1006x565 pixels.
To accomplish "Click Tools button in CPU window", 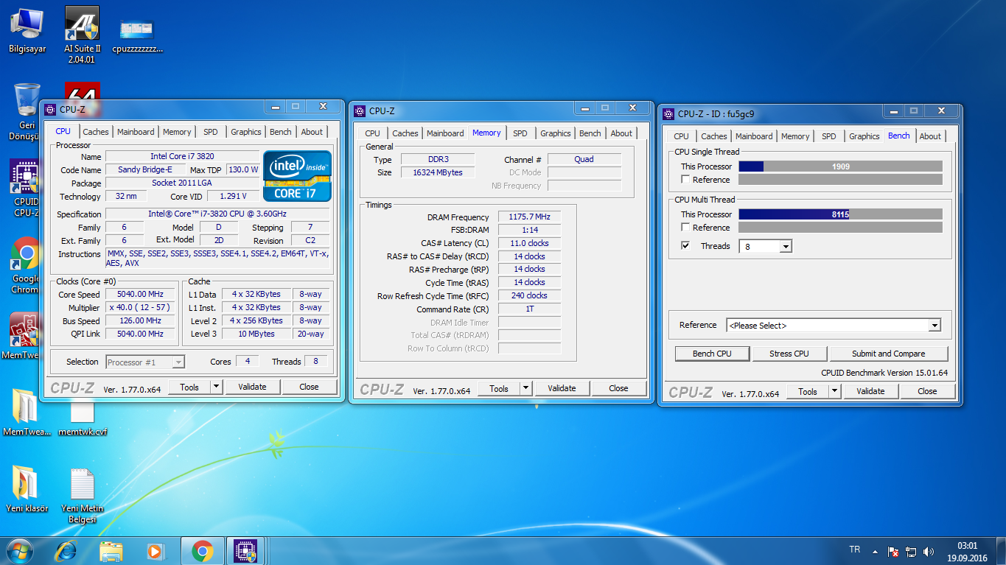I will pos(189,387).
